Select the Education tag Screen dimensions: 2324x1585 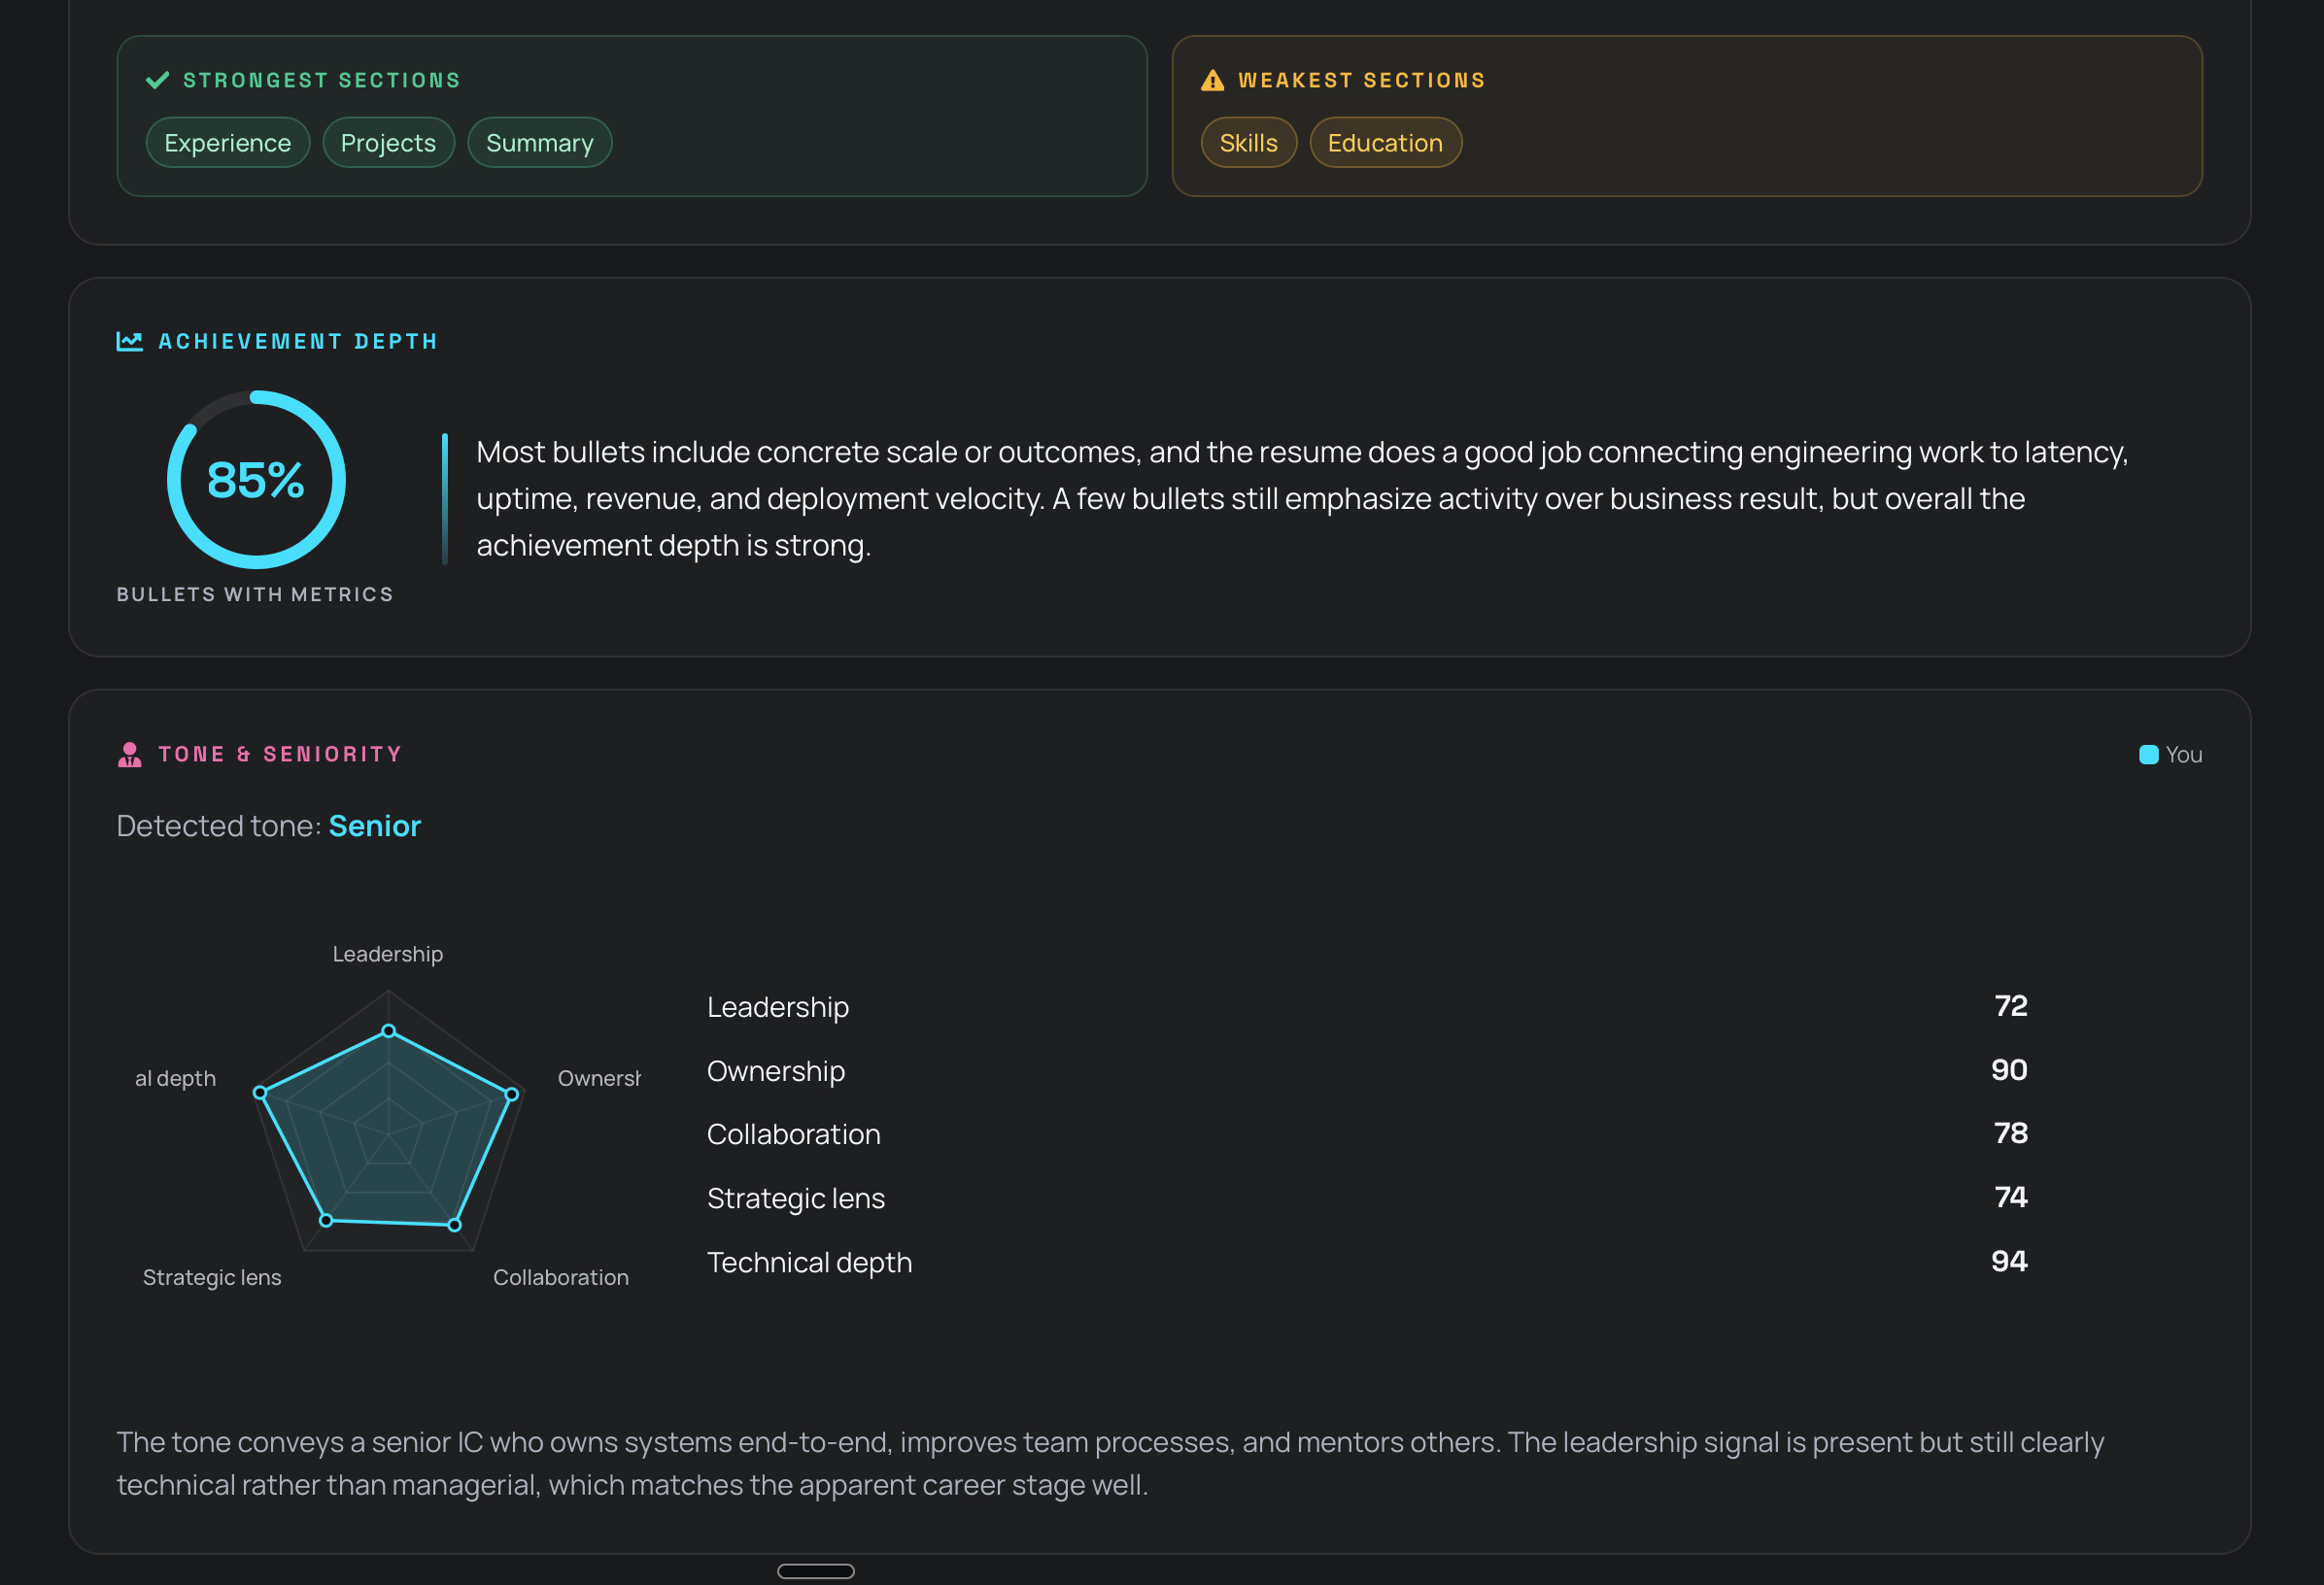click(1385, 143)
